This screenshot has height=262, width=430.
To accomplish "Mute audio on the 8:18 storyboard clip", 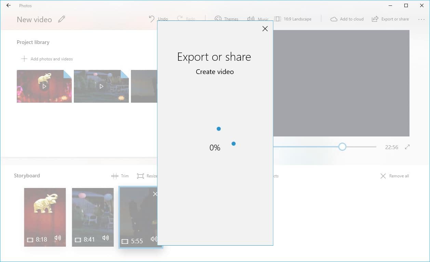I will [x=58, y=239].
